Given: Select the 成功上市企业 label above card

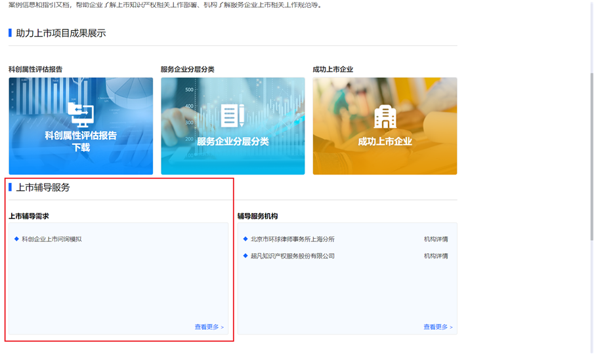Looking at the screenshot, I should 333,69.
